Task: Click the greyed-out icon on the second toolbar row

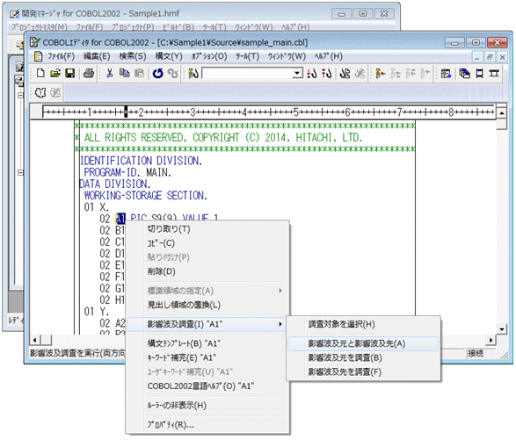Action: pos(55,93)
